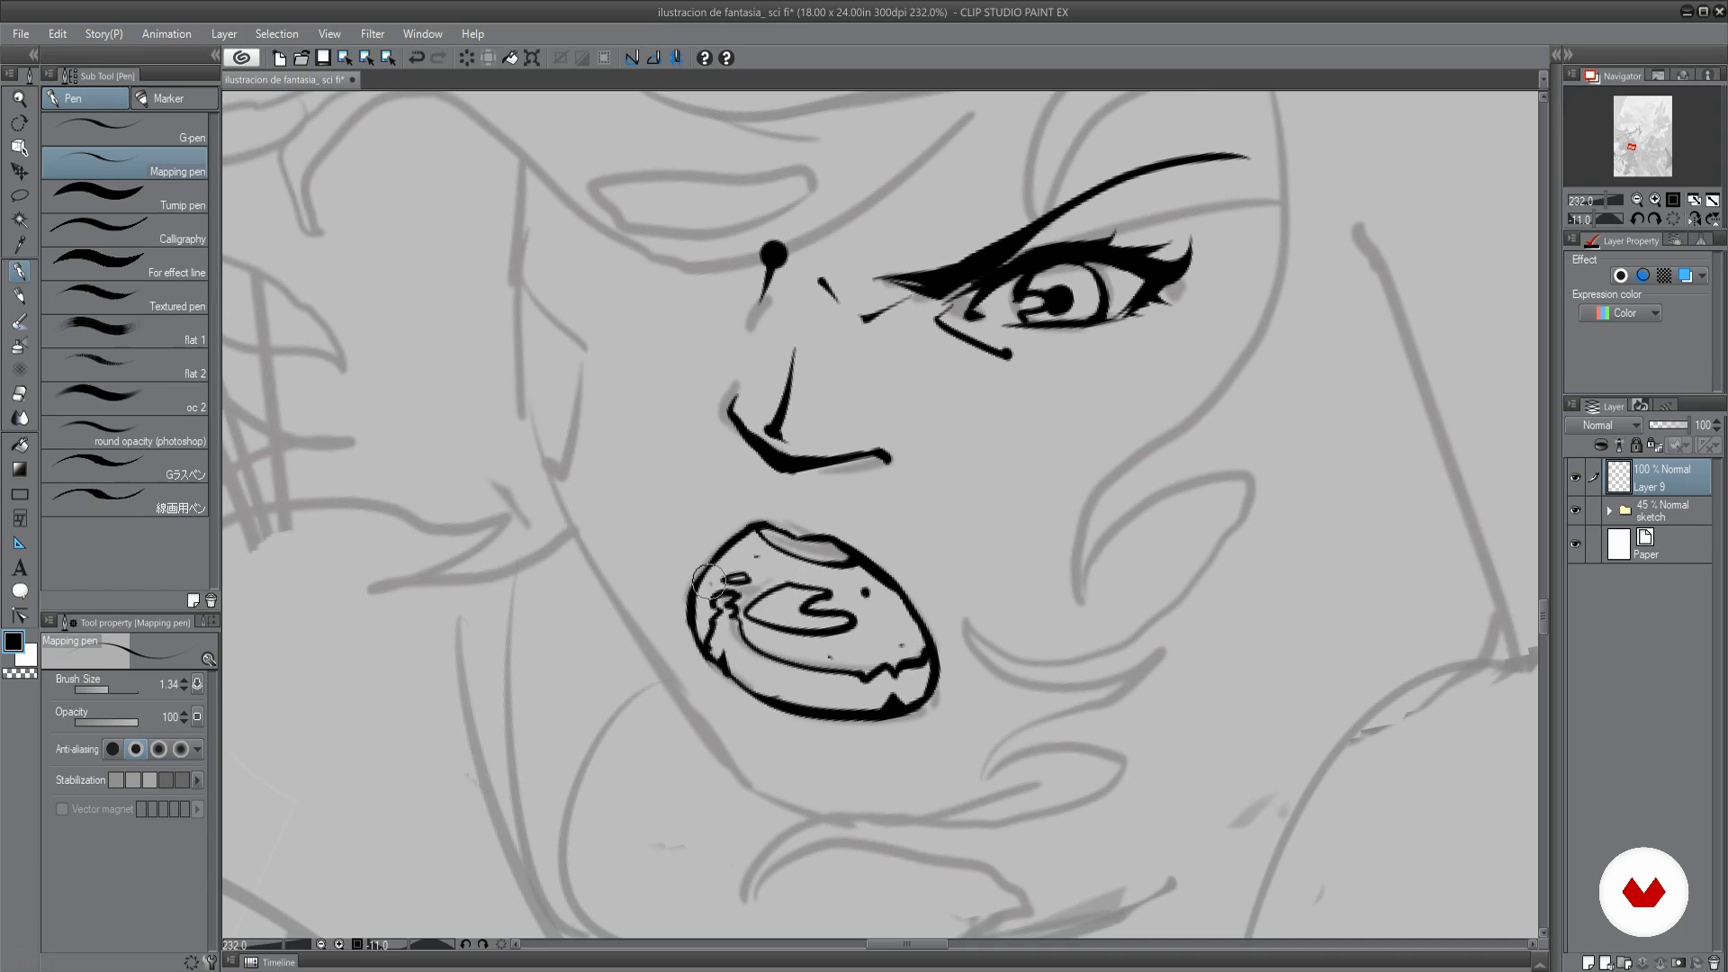Select the Gradient tool

click(x=19, y=469)
